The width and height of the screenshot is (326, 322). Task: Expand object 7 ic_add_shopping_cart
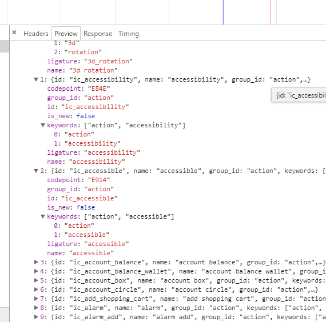[x=36, y=299]
